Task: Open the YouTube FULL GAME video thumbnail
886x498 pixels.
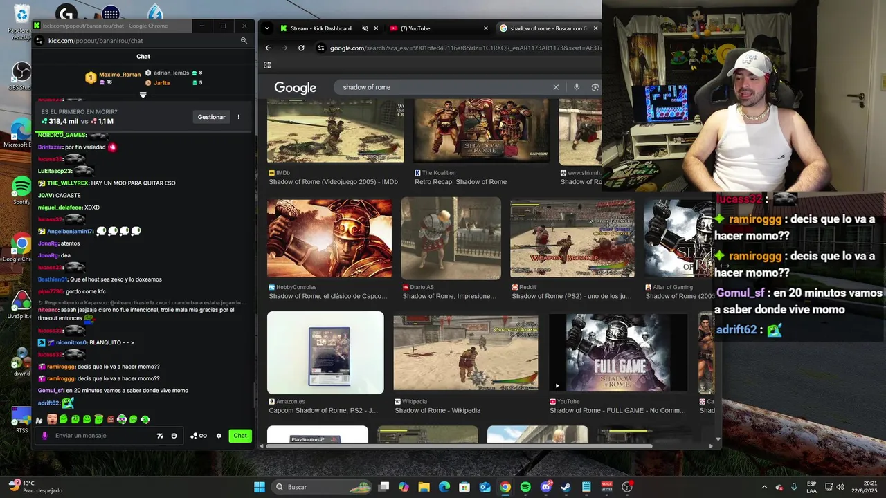Action: click(x=618, y=352)
